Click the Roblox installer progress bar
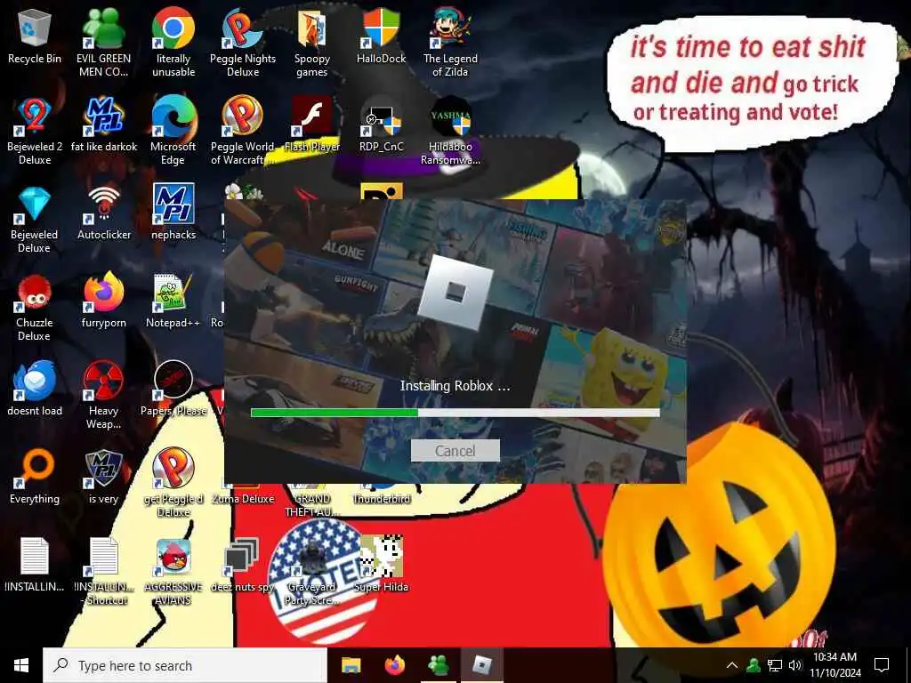This screenshot has width=911, height=683. pyautogui.click(x=455, y=413)
